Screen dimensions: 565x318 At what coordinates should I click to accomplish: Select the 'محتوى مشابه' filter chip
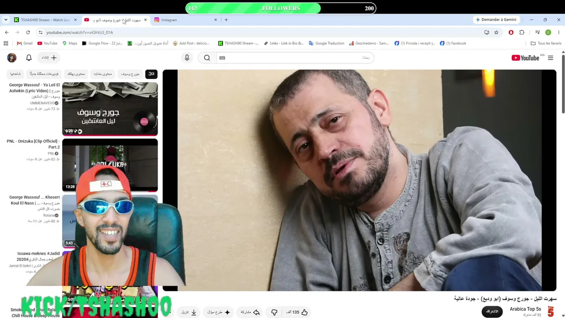[103, 74]
